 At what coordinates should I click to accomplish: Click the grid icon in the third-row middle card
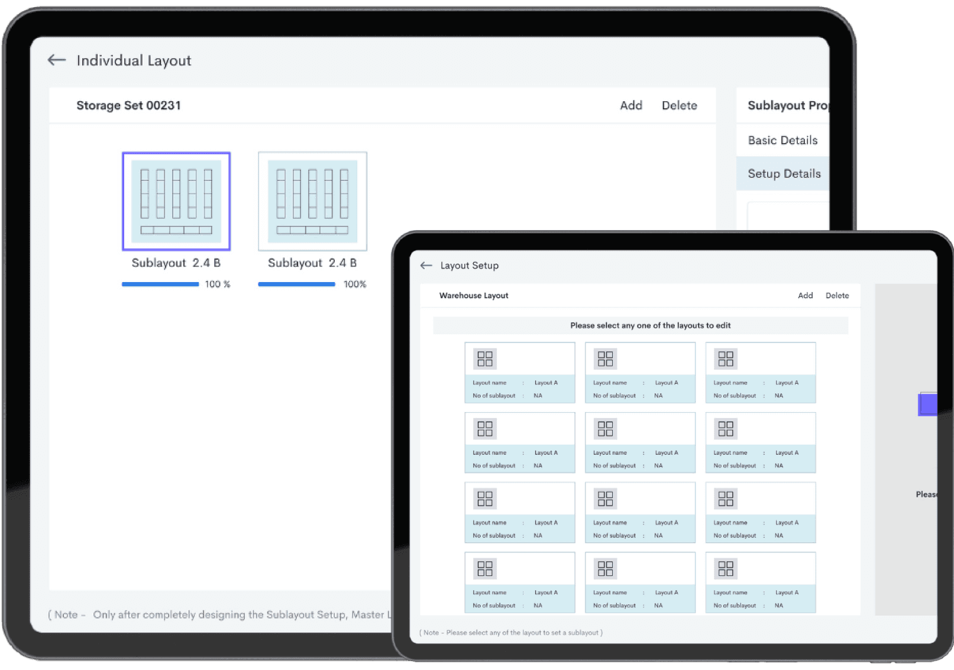[x=605, y=499]
